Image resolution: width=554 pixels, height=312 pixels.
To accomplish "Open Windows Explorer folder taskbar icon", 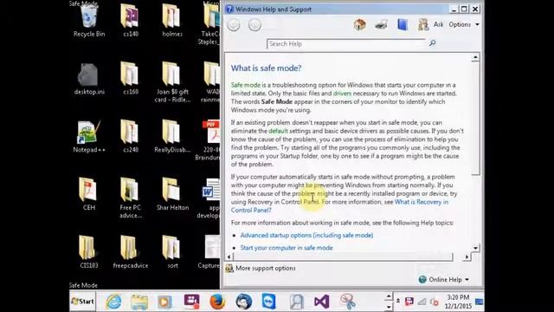I will pyautogui.click(x=139, y=302).
